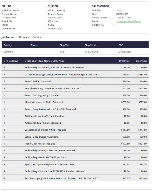Click the Casablanca Bookends description

pos(45,130)
